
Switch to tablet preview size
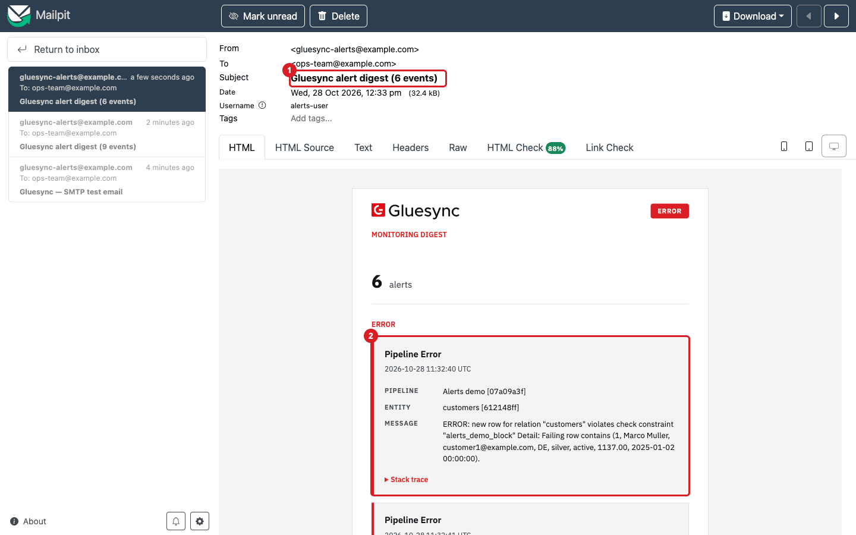click(x=809, y=146)
